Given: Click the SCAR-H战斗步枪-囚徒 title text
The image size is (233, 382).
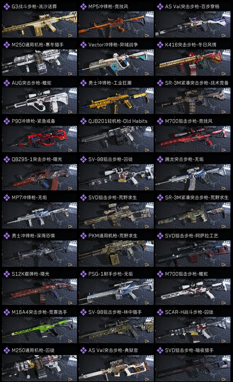Looking at the screenshot, I should (x=189, y=312).
